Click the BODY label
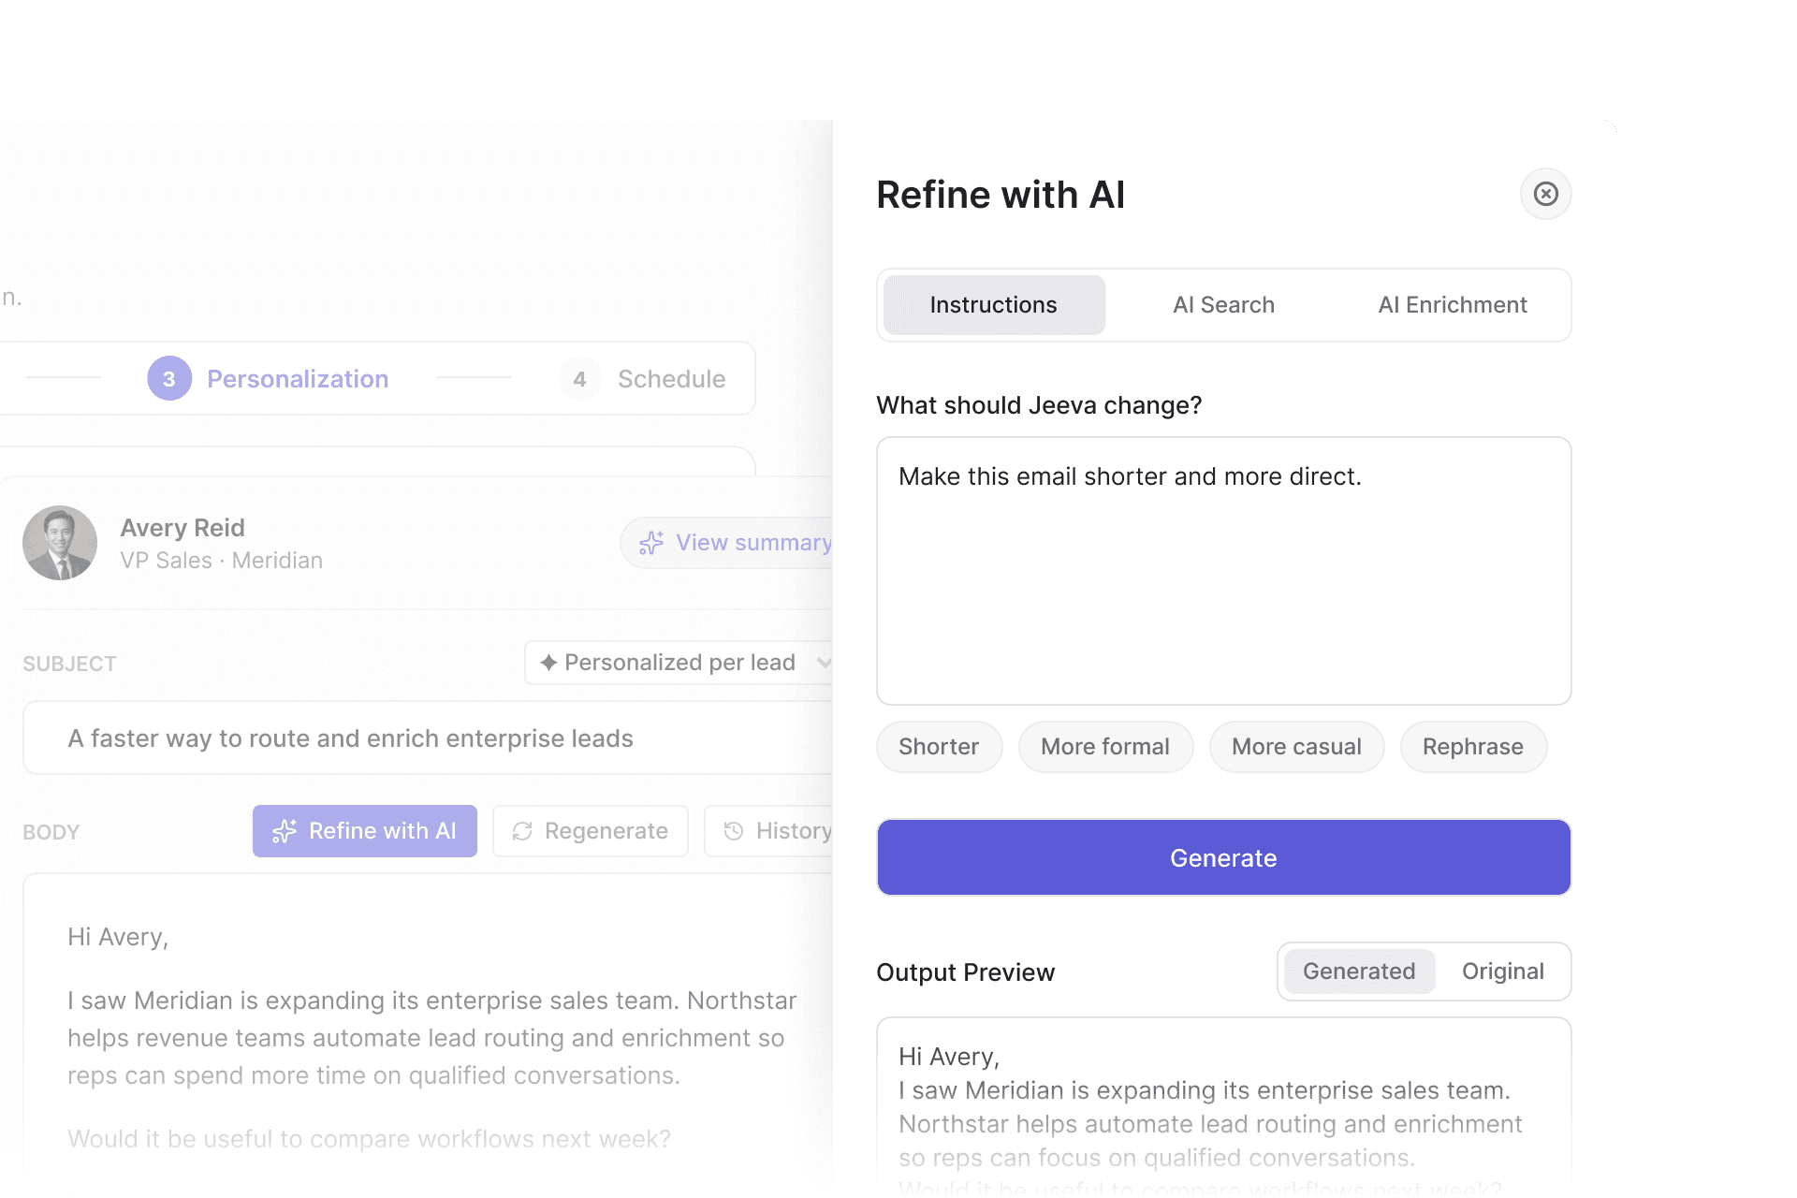The image size is (1797, 1198). tap(51, 832)
